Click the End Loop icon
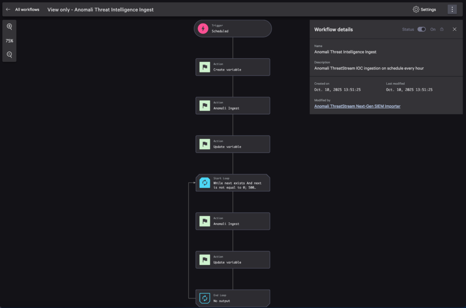 (205, 298)
